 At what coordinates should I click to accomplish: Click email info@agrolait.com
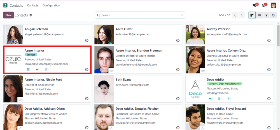coord(218,93)
